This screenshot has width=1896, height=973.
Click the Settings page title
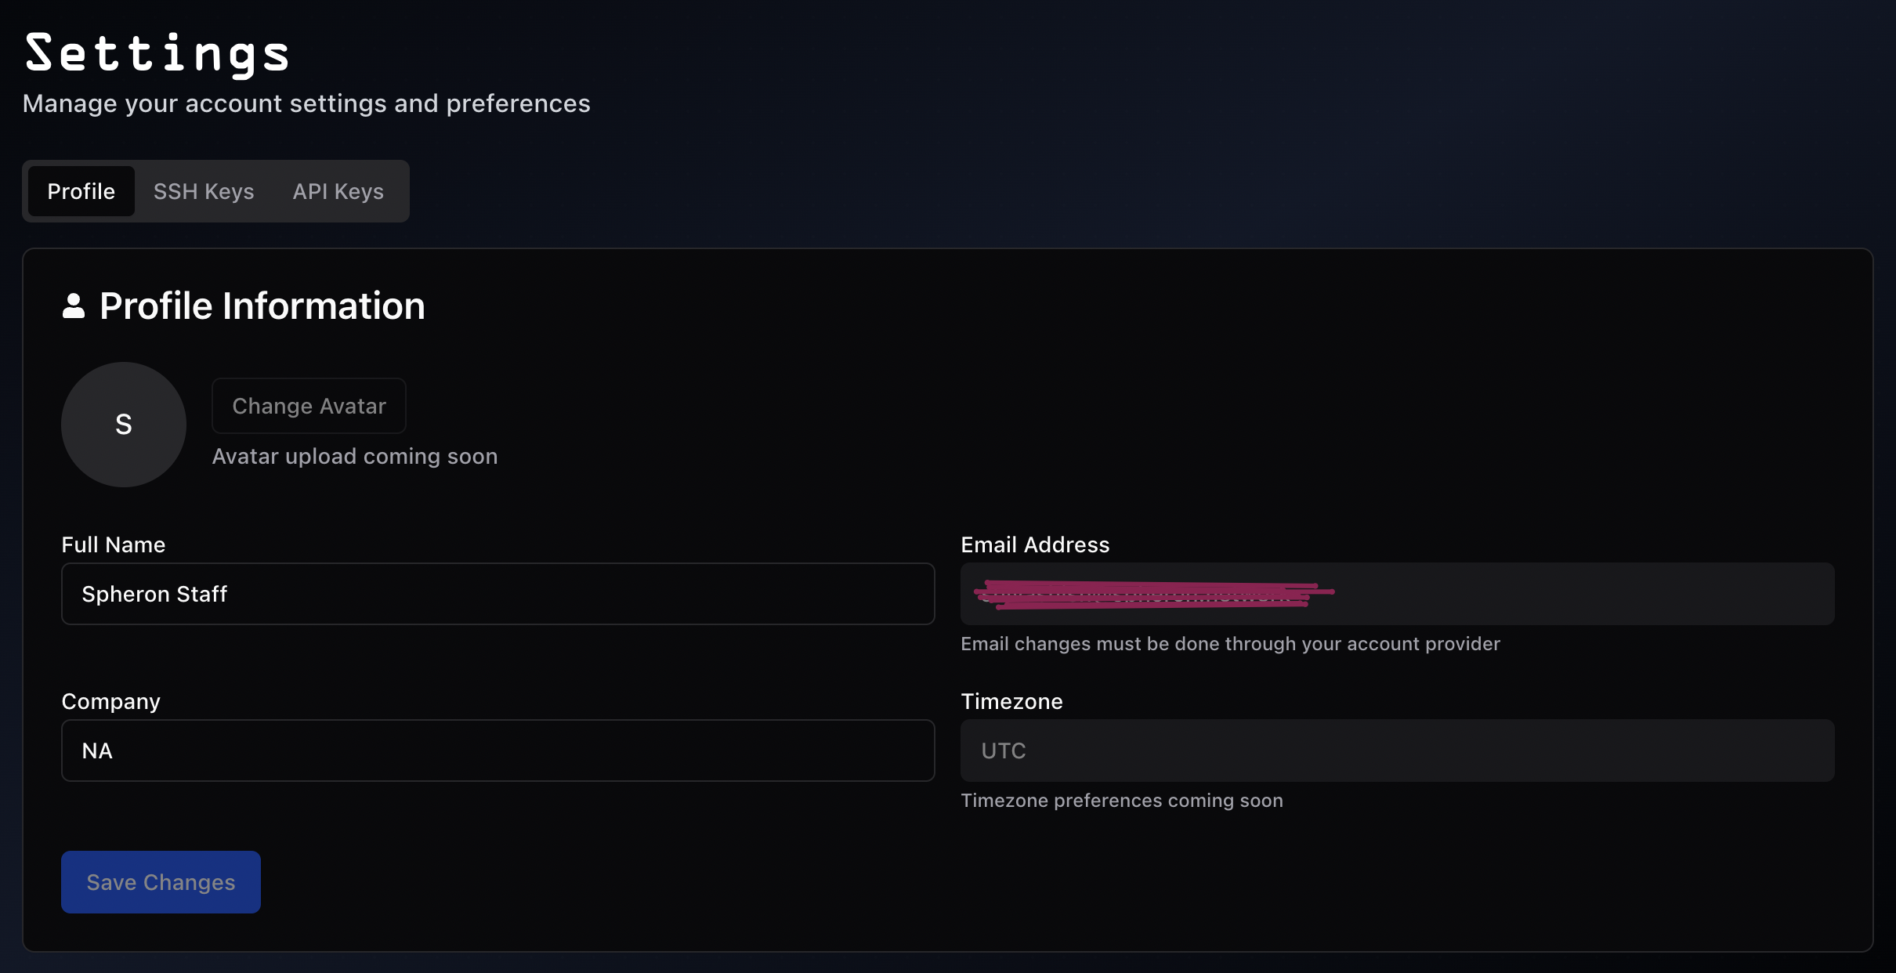click(156, 52)
